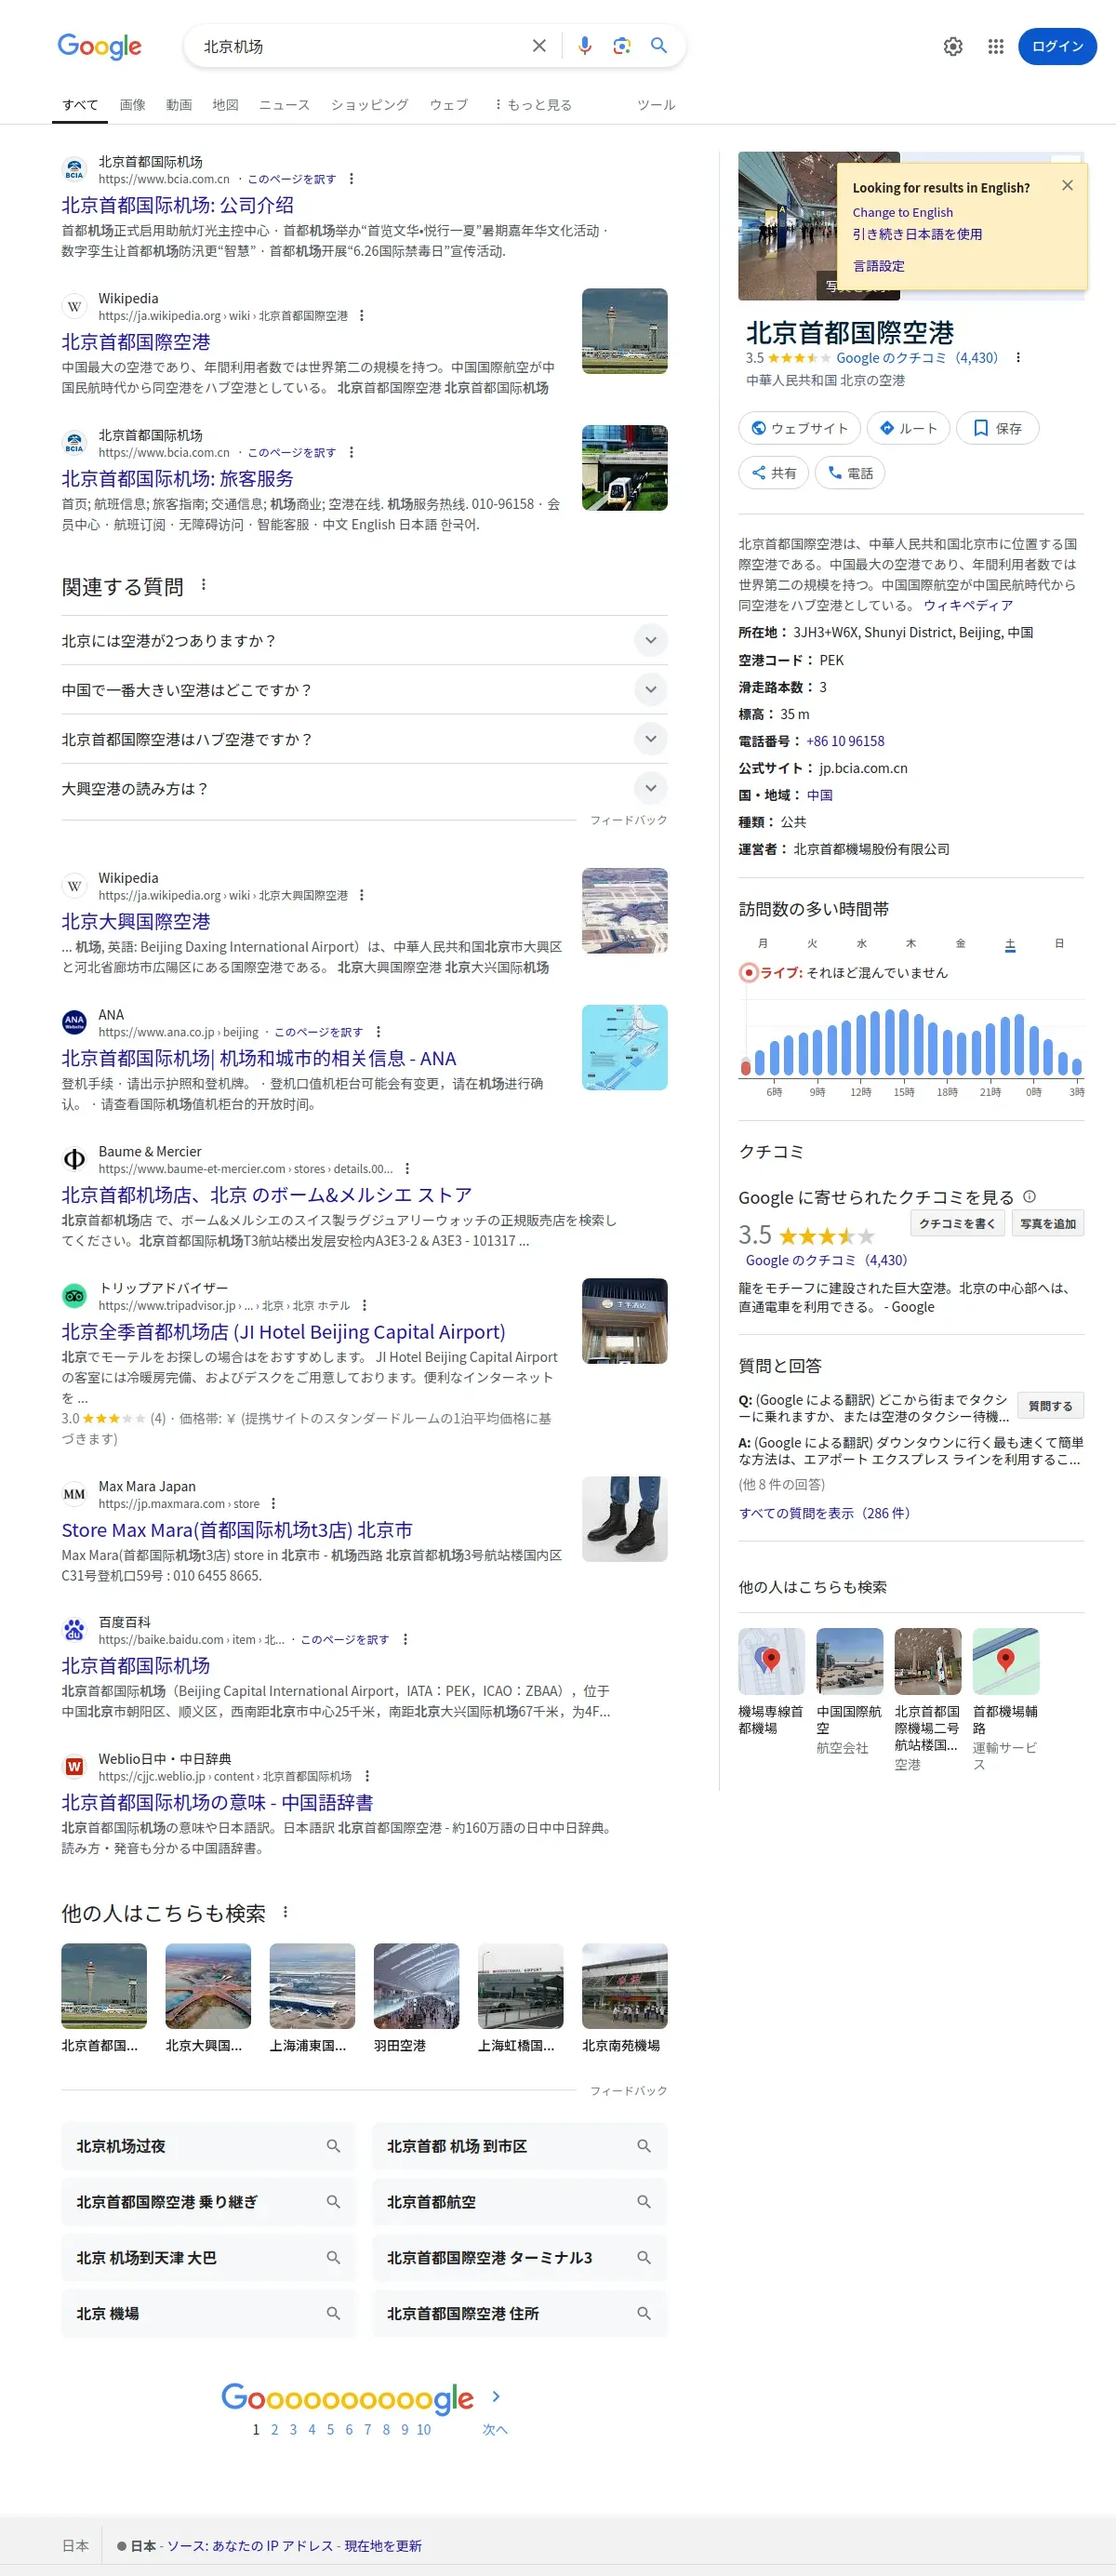Click the blue magnifier search icon
This screenshot has width=1116, height=2576.
[659, 45]
